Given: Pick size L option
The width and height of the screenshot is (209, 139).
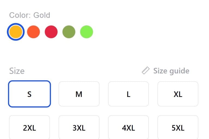Looking at the screenshot, I should point(128,94).
